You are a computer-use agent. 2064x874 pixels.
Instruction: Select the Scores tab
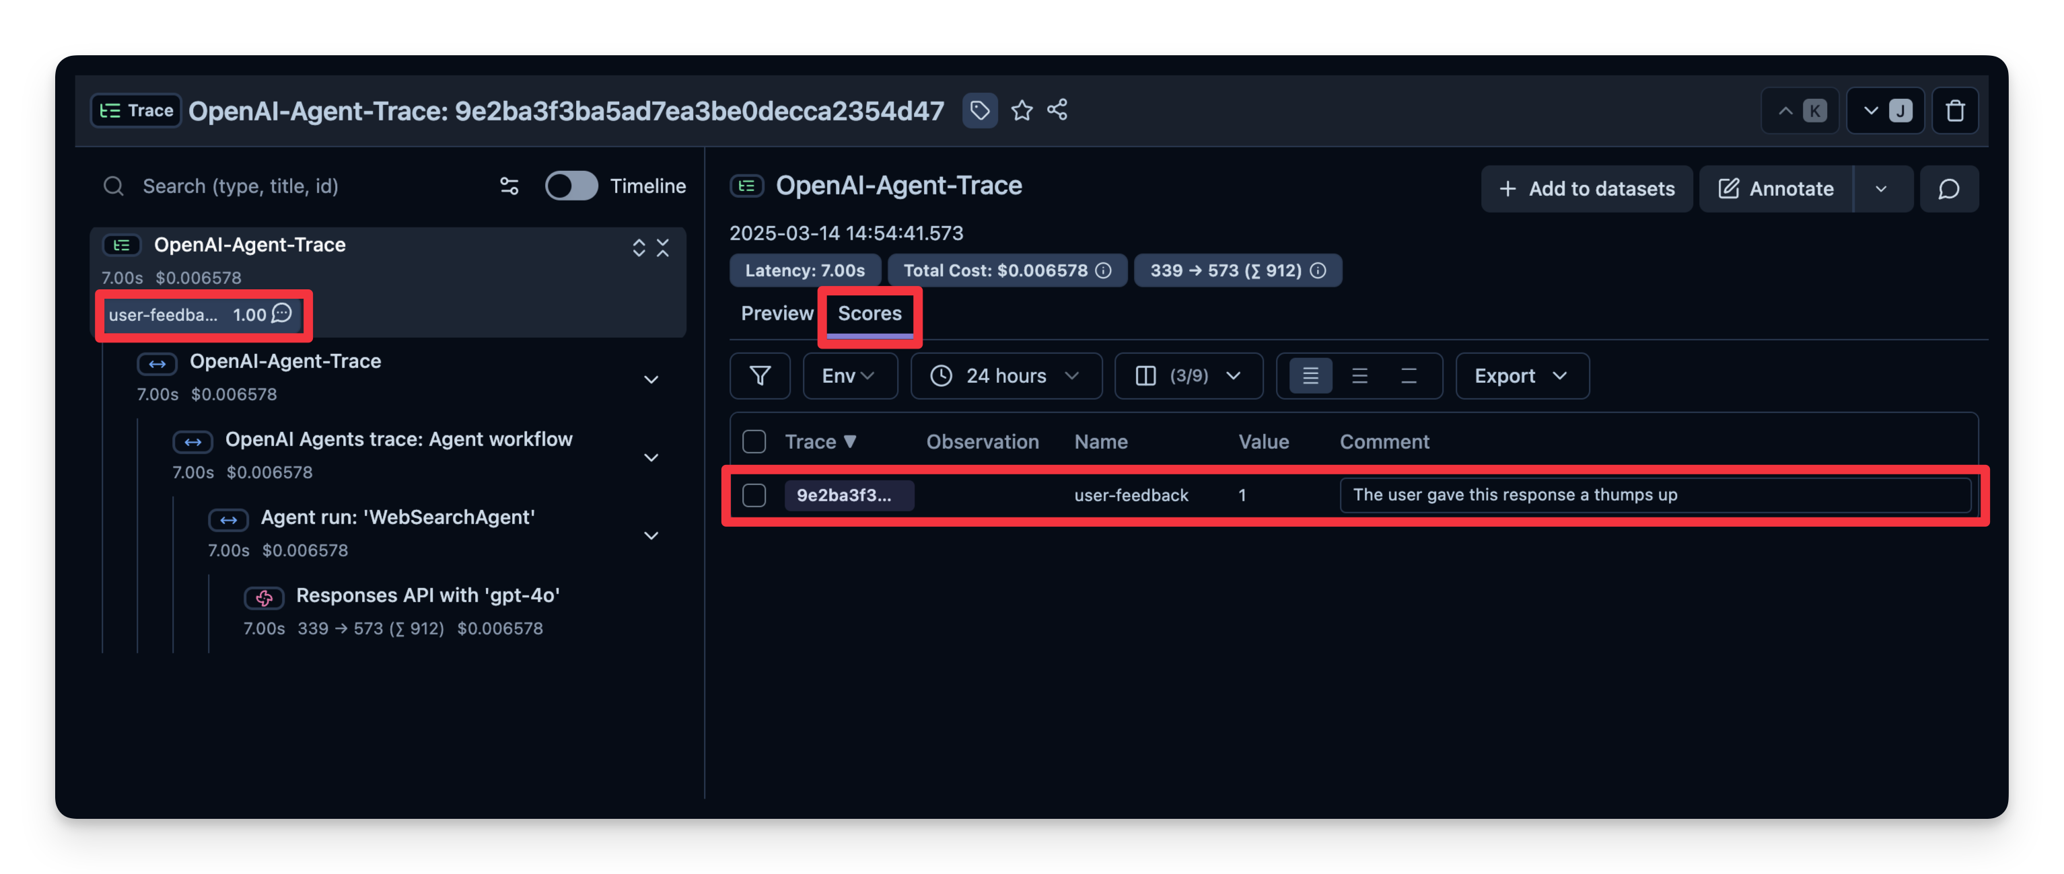[869, 314]
